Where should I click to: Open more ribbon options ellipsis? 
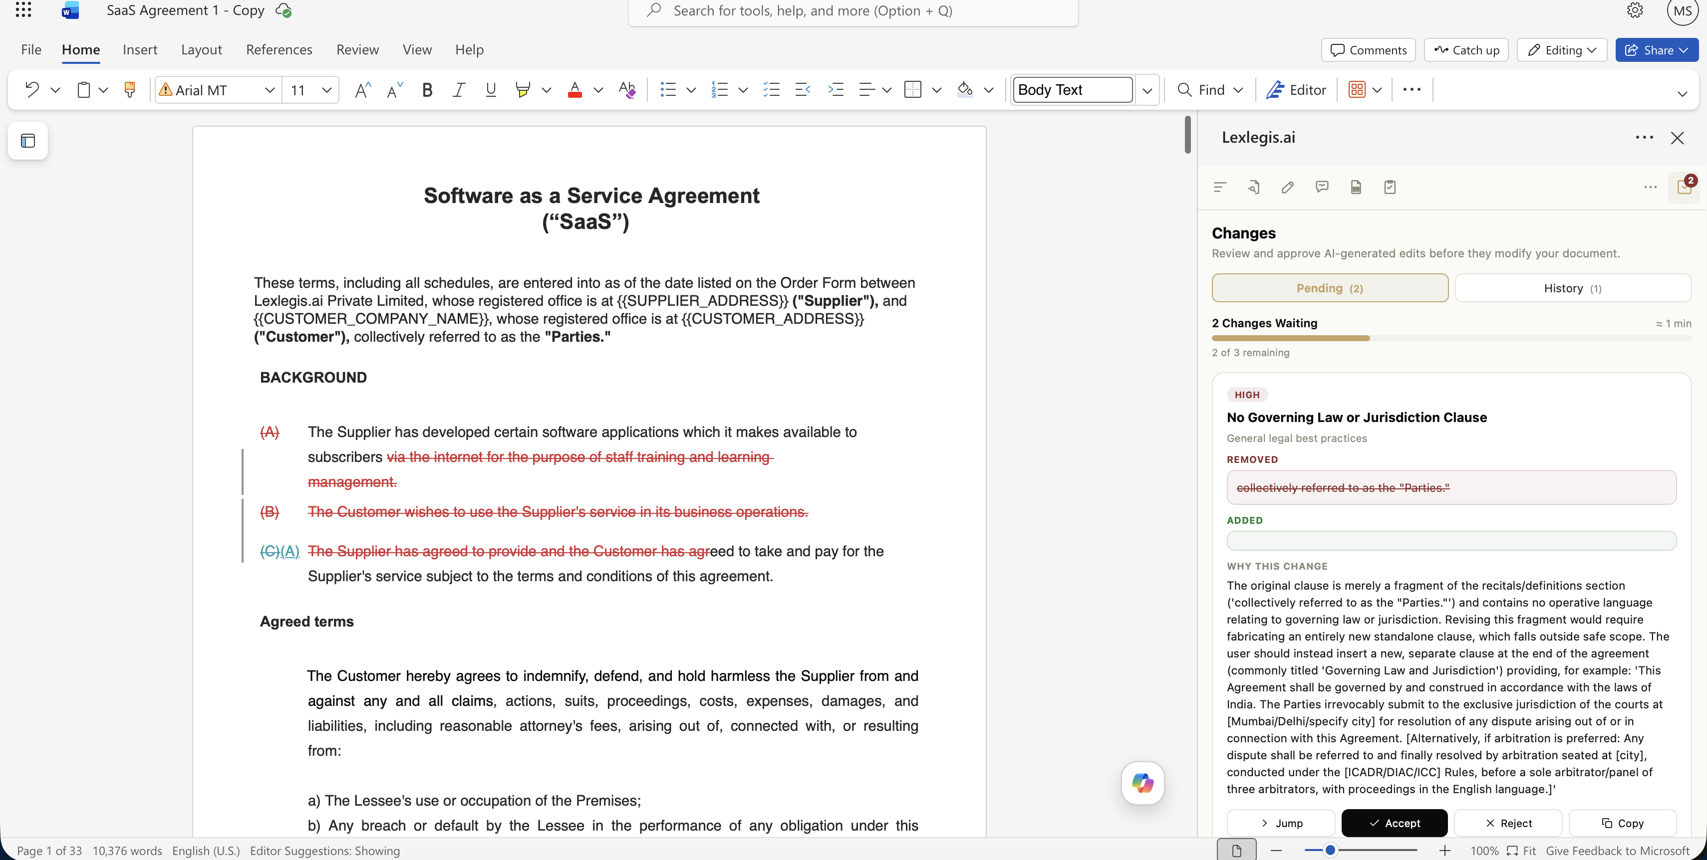pos(1412,89)
